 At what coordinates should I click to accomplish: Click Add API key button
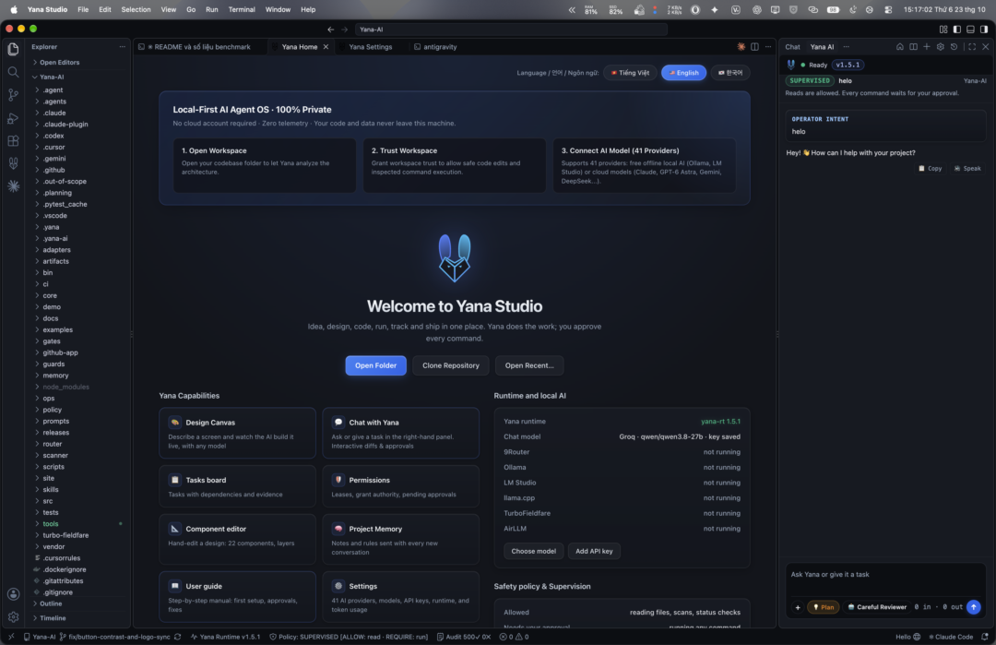[x=594, y=551]
